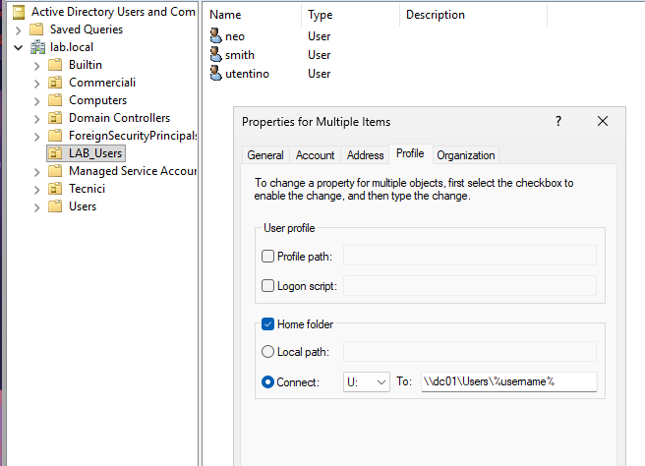The height and width of the screenshot is (466, 645).
Task: Select the Domain Controllers OU icon
Action: [56, 118]
